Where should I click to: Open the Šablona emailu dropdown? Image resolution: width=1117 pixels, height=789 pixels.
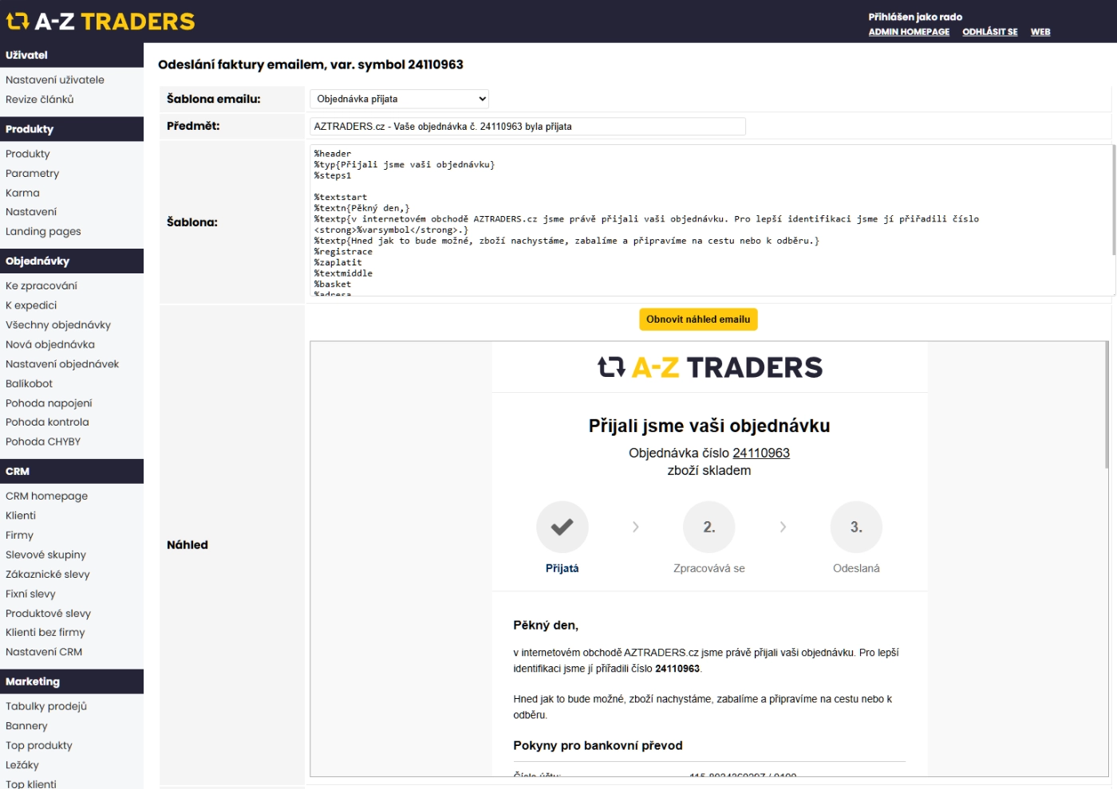click(399, 99)
